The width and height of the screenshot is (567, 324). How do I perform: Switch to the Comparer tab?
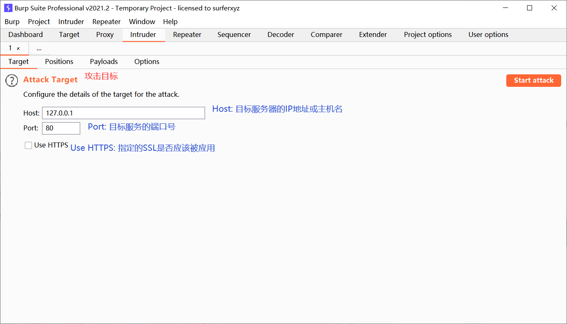point(327,35)
